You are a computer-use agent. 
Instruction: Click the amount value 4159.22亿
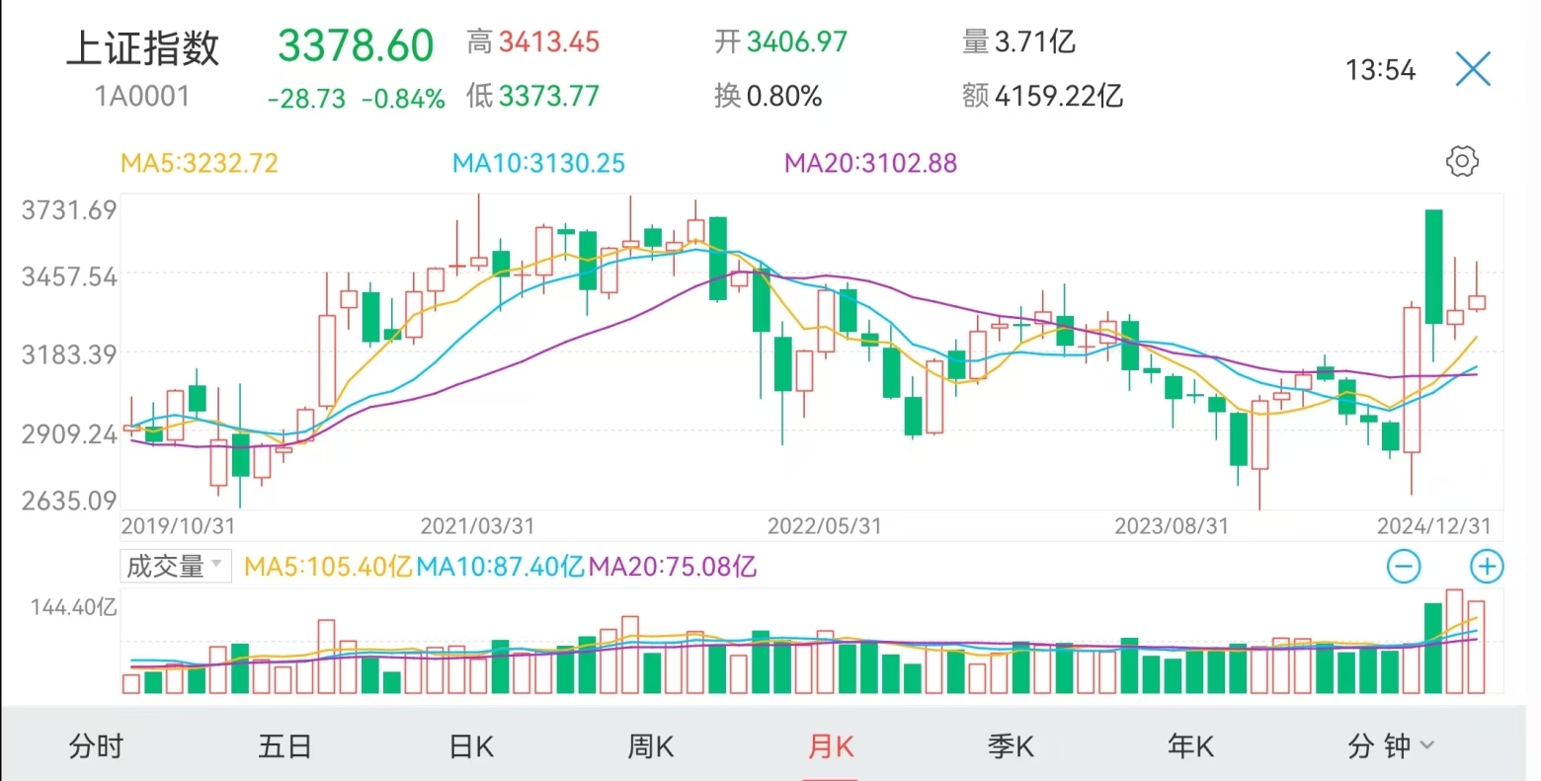[1059, 96]
